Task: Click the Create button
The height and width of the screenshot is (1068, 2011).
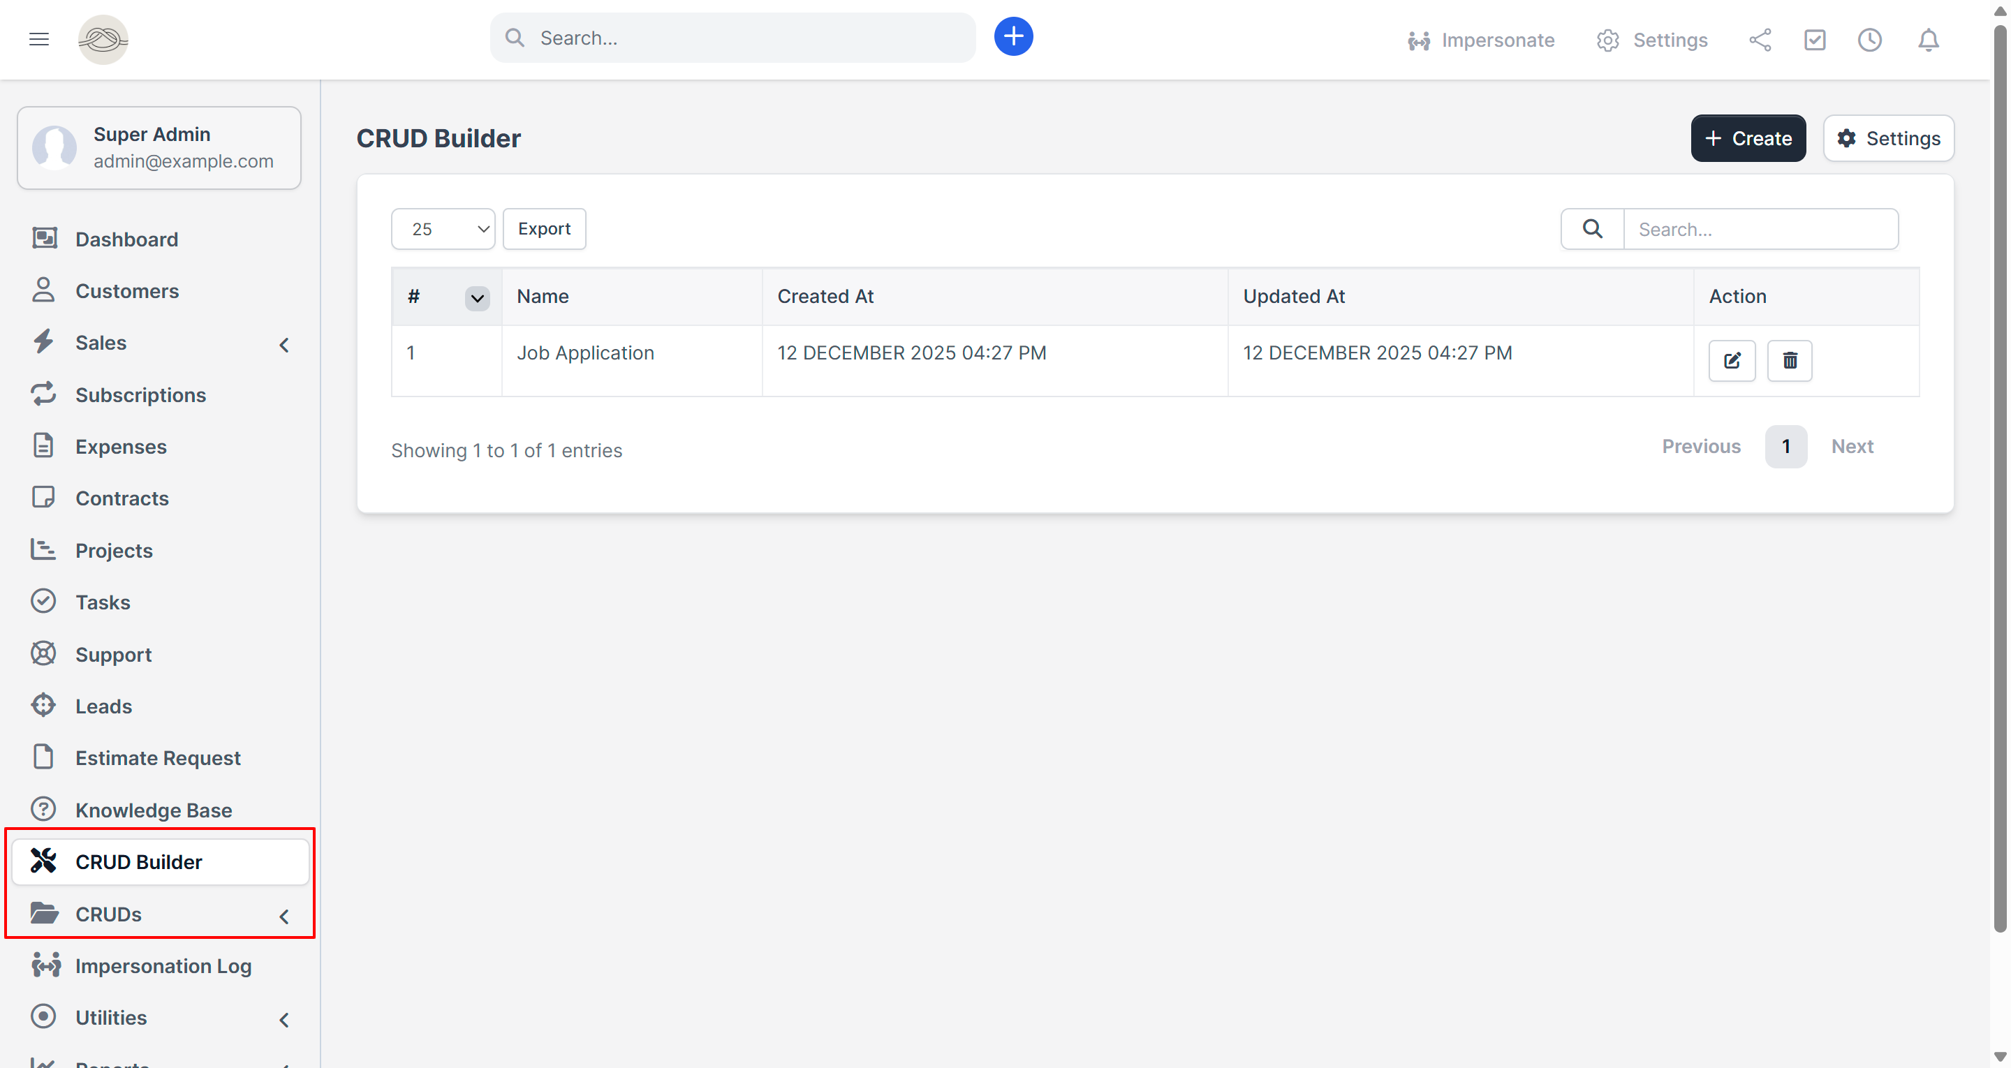Action: coord(1747,138)
